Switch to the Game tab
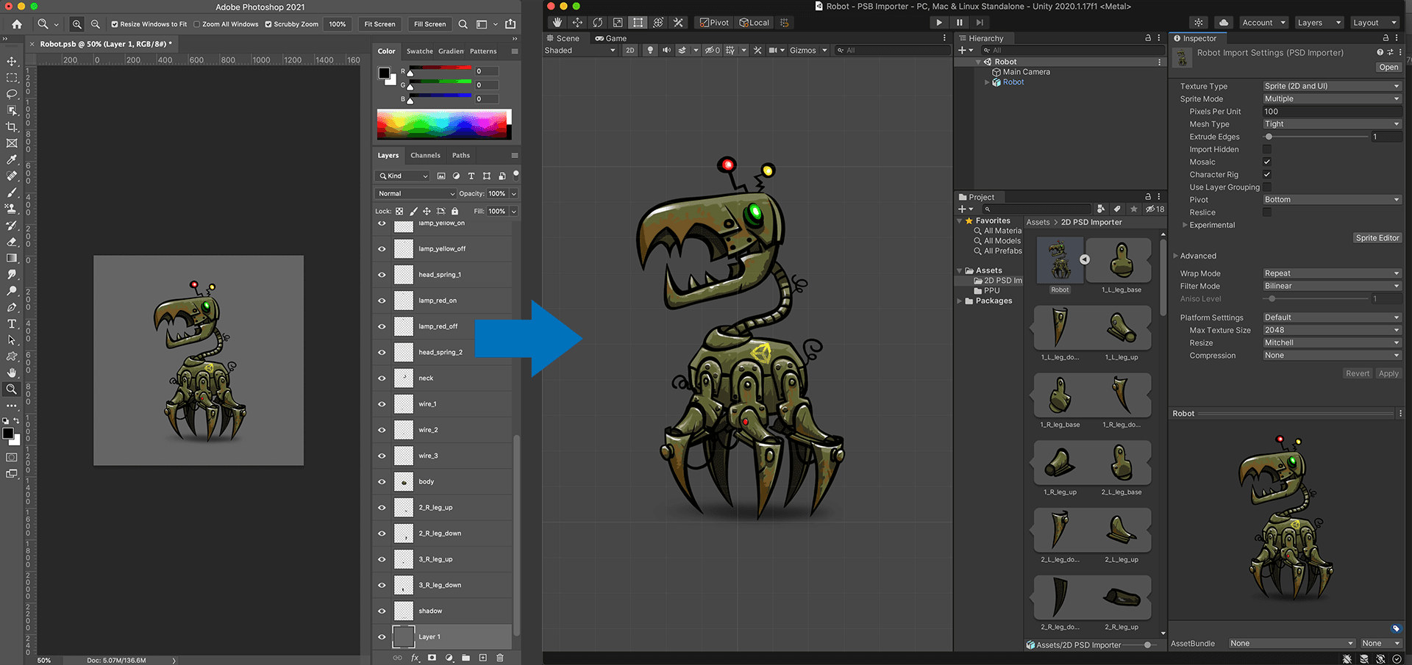 click(611, 38)
